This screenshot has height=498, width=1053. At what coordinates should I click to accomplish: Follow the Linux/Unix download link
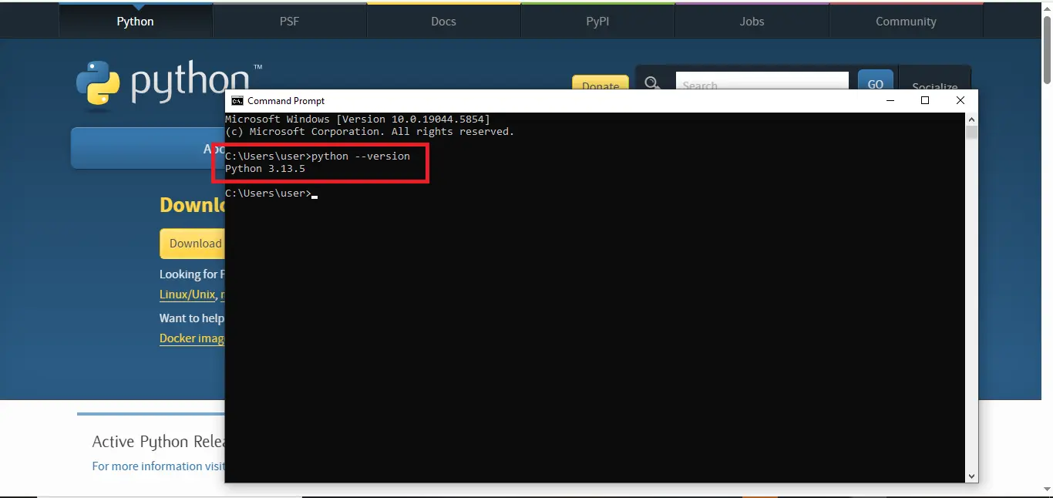[x=187, y=294]
